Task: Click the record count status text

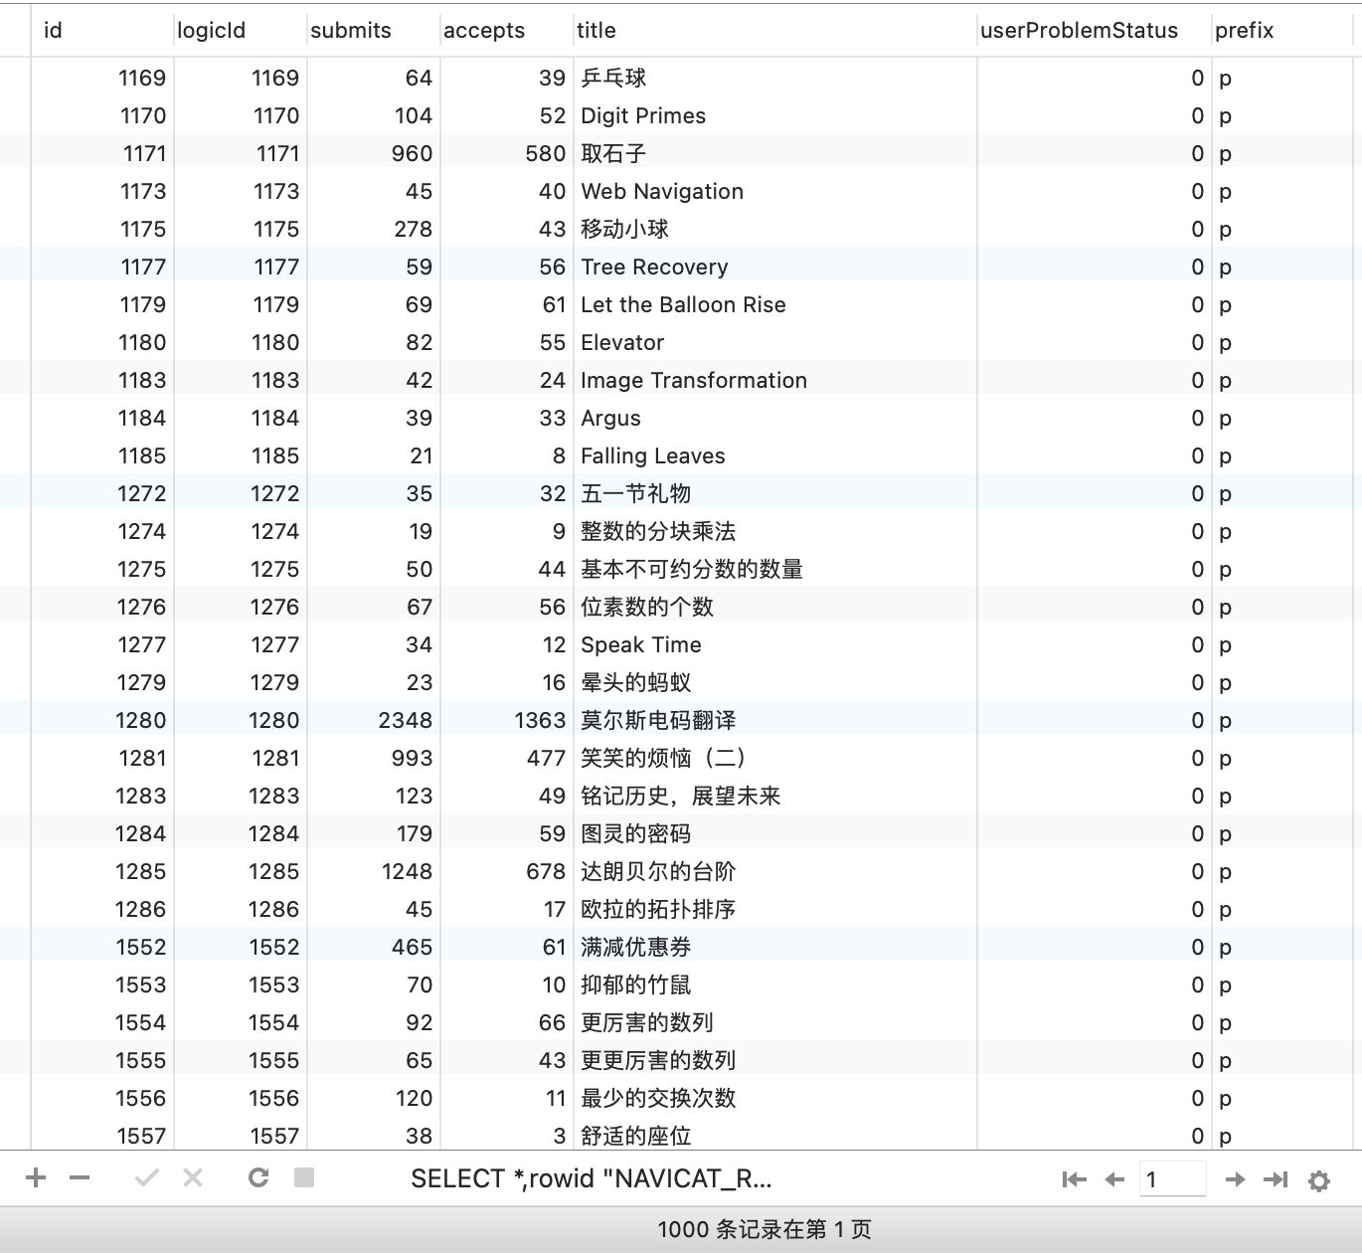Action: point(764,1230)
